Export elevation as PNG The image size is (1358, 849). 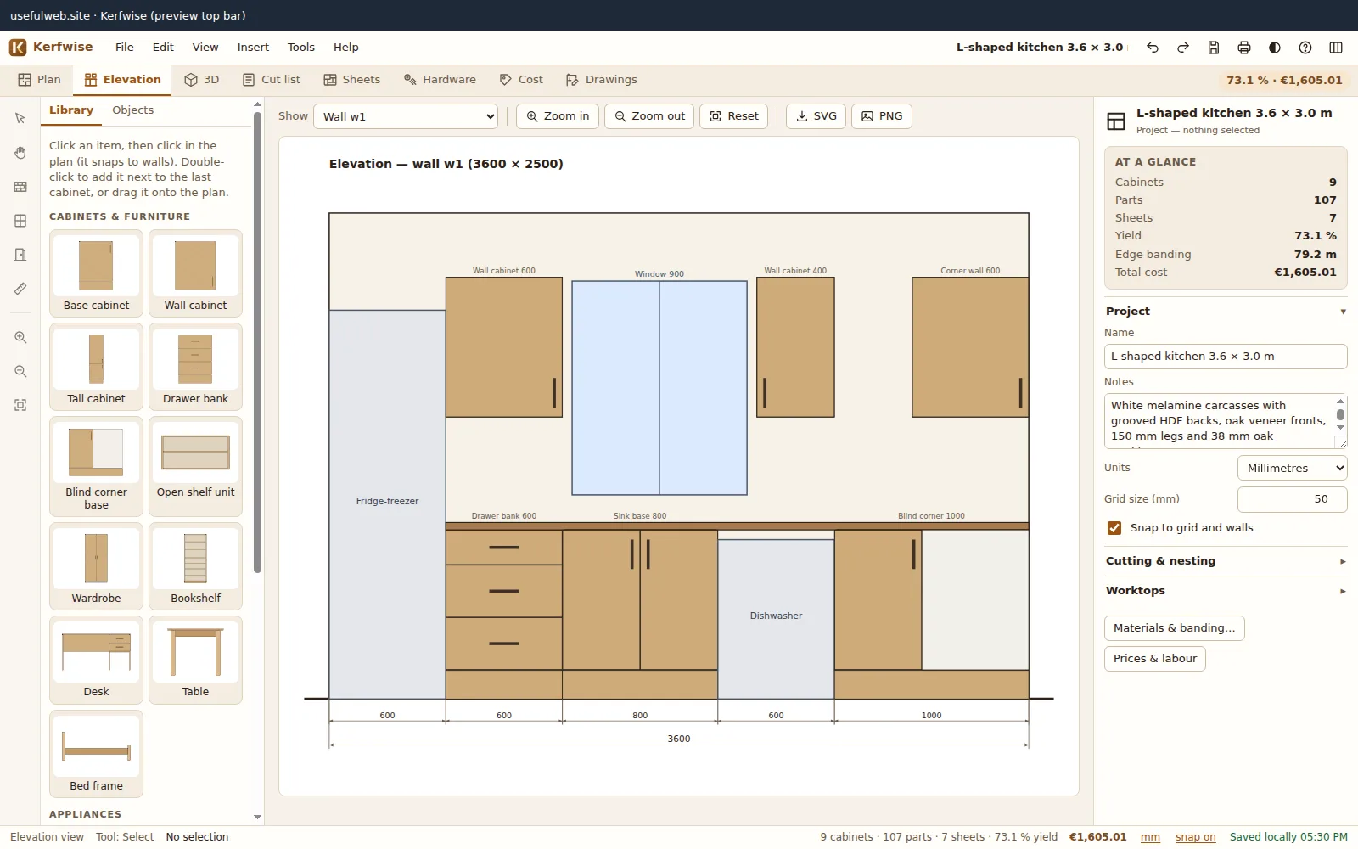(882, 116)
